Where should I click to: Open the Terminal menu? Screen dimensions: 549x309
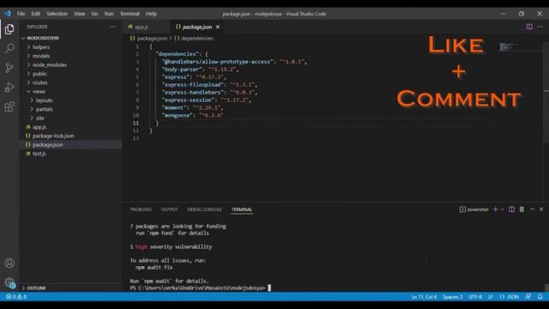coord(130,14)
